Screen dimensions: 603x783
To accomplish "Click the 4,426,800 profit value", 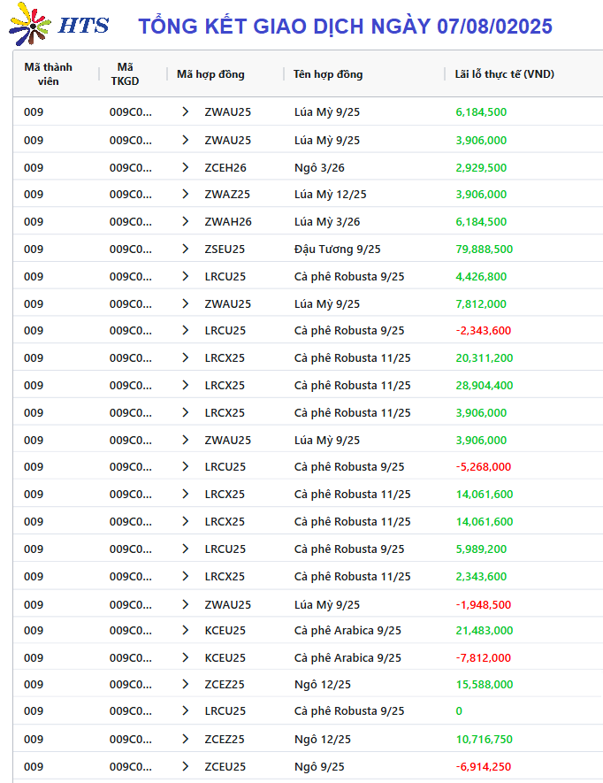I will (x=481, y=277).
